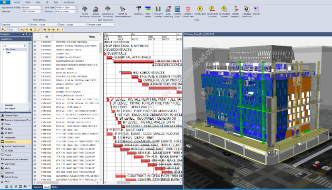This screenshot has width=332, height=190.
Task: Click the Auto Matching icon
Action: tap(168, 11)
